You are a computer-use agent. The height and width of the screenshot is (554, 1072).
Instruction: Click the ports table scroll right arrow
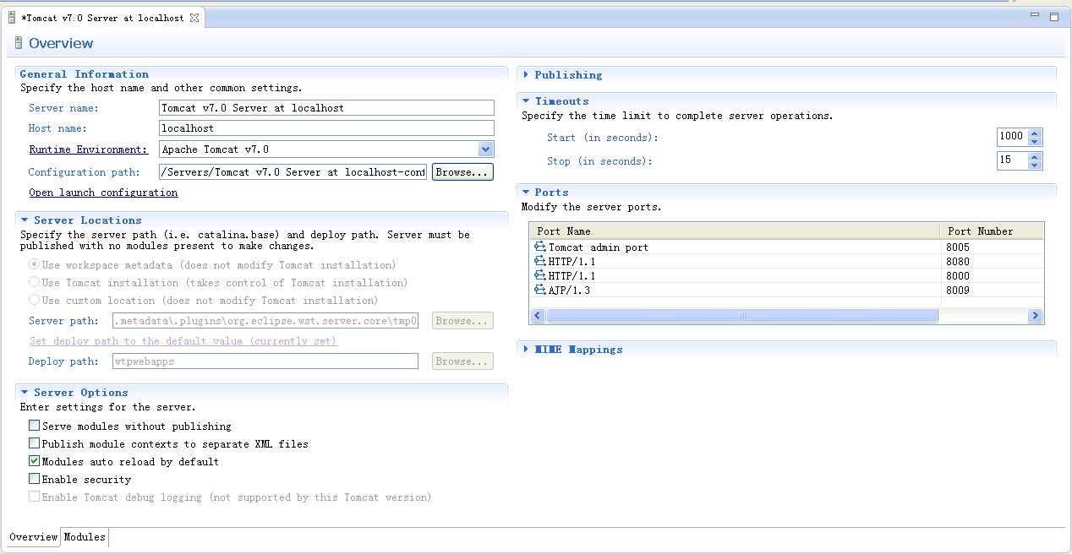[x=1035, y=316]
